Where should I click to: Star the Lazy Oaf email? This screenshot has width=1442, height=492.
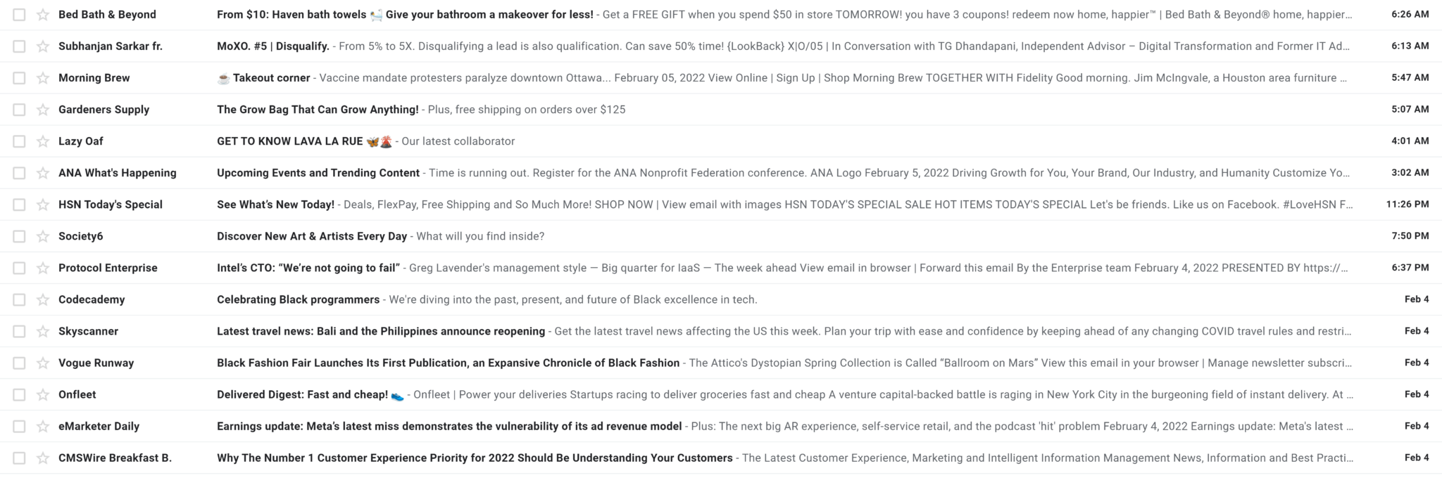tap(43, 141)
